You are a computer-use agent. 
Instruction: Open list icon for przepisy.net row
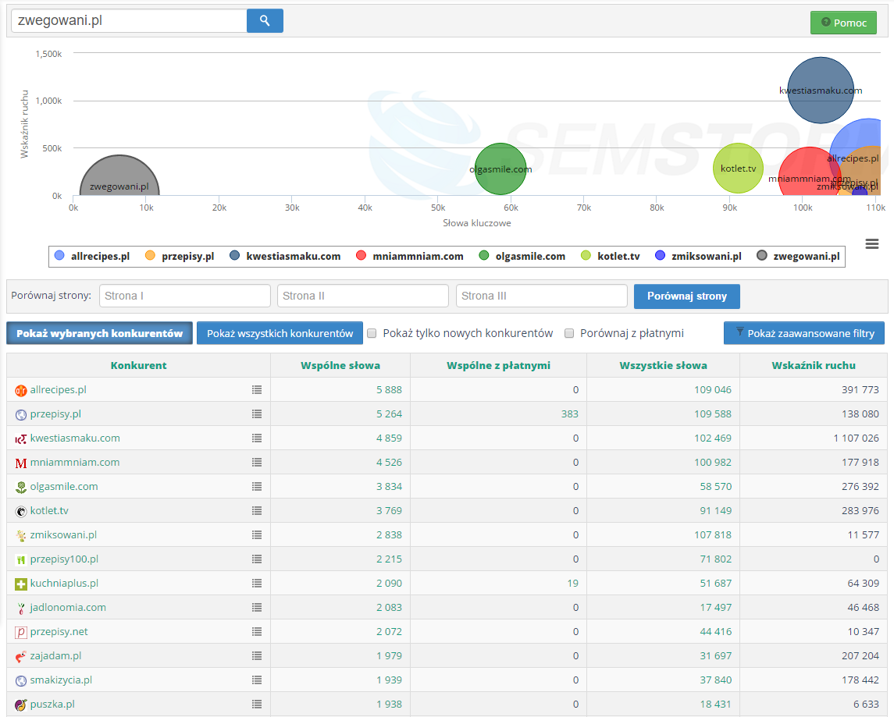pos(257,632)
